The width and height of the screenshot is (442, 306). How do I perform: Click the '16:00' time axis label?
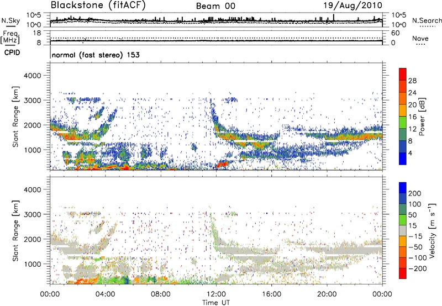[x=271, y=294]
